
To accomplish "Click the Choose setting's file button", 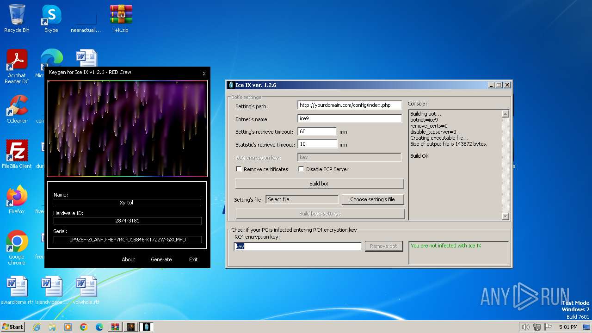I will click(372, 199).
